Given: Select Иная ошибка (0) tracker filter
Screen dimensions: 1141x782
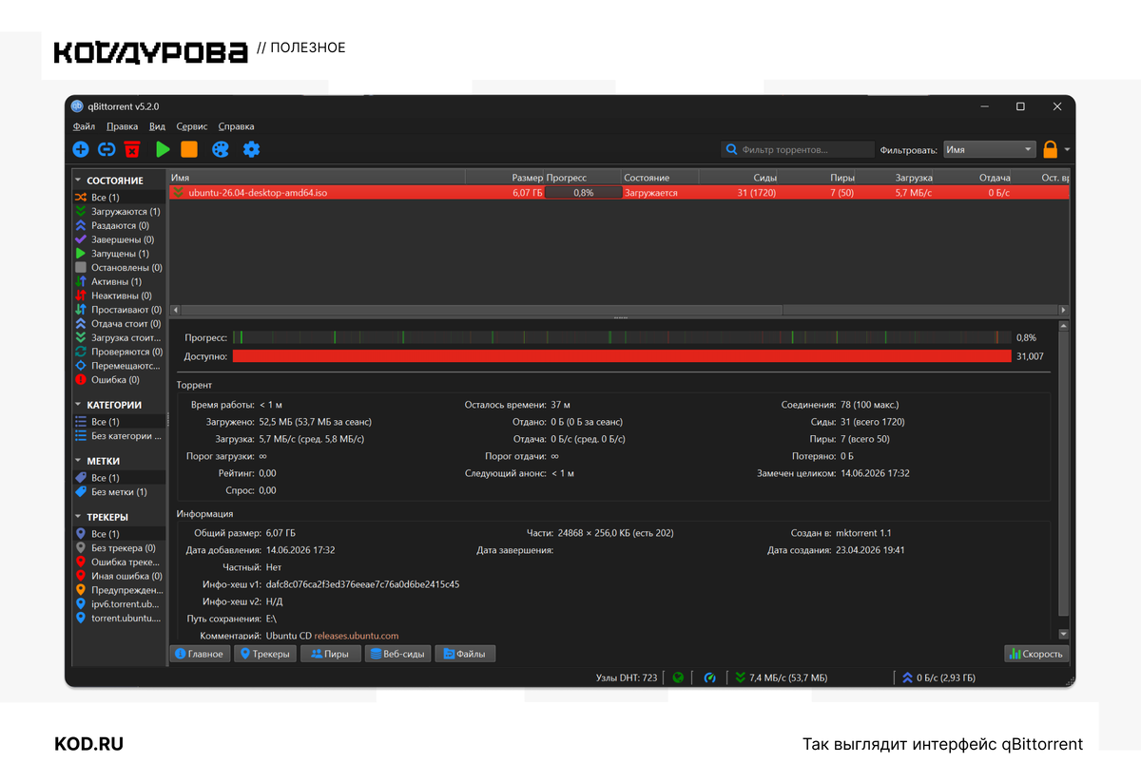Looking at the screenshot, I should pos(120,576).
